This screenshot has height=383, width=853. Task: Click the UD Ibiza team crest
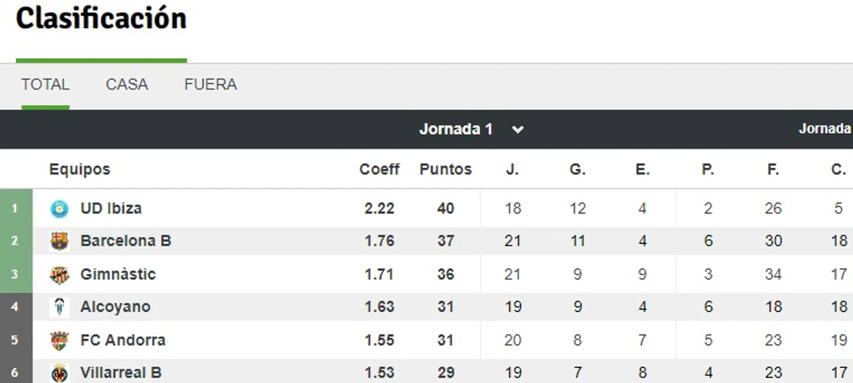point(60,208)
